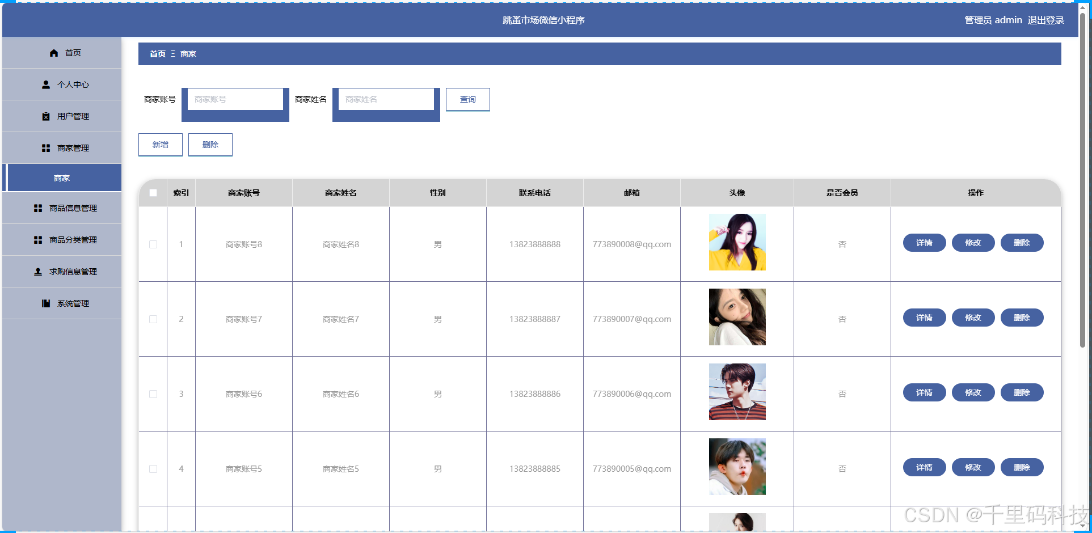This screenshot has width=1092, height=533.
Task: Click the user icon beside 求购信息管理
Action: pos(38,272)
